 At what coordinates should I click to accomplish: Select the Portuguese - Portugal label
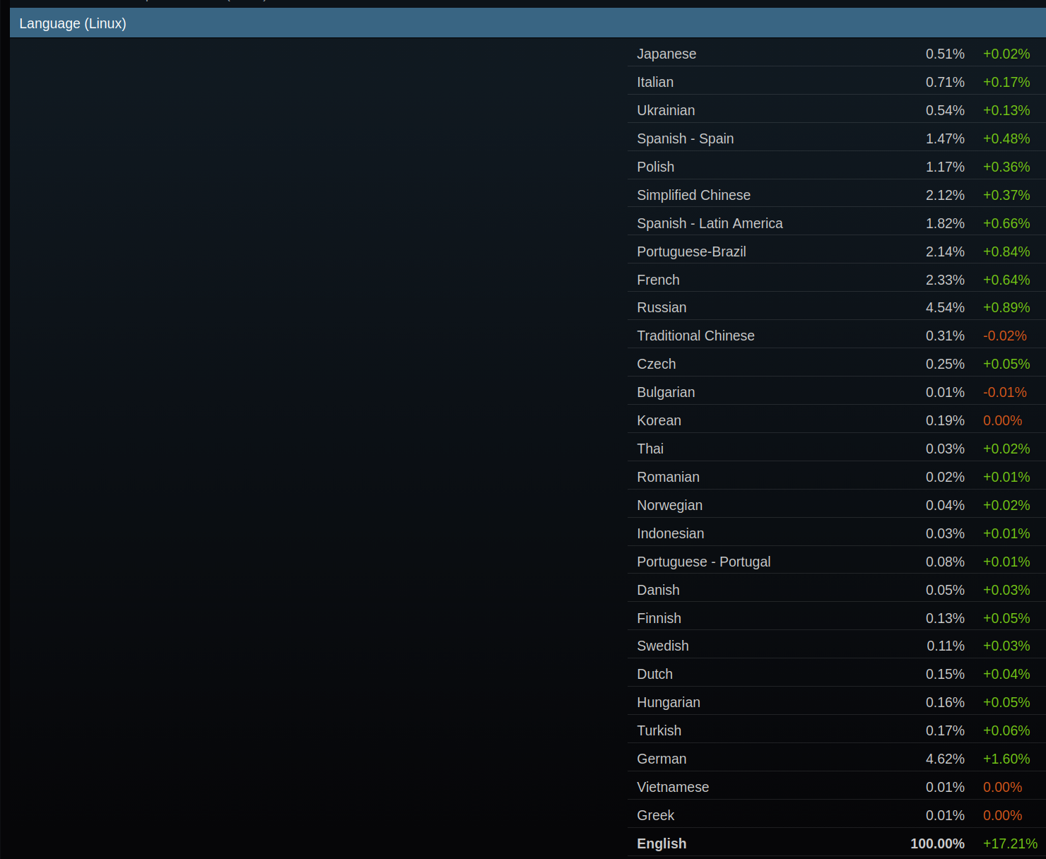[704, 562]
